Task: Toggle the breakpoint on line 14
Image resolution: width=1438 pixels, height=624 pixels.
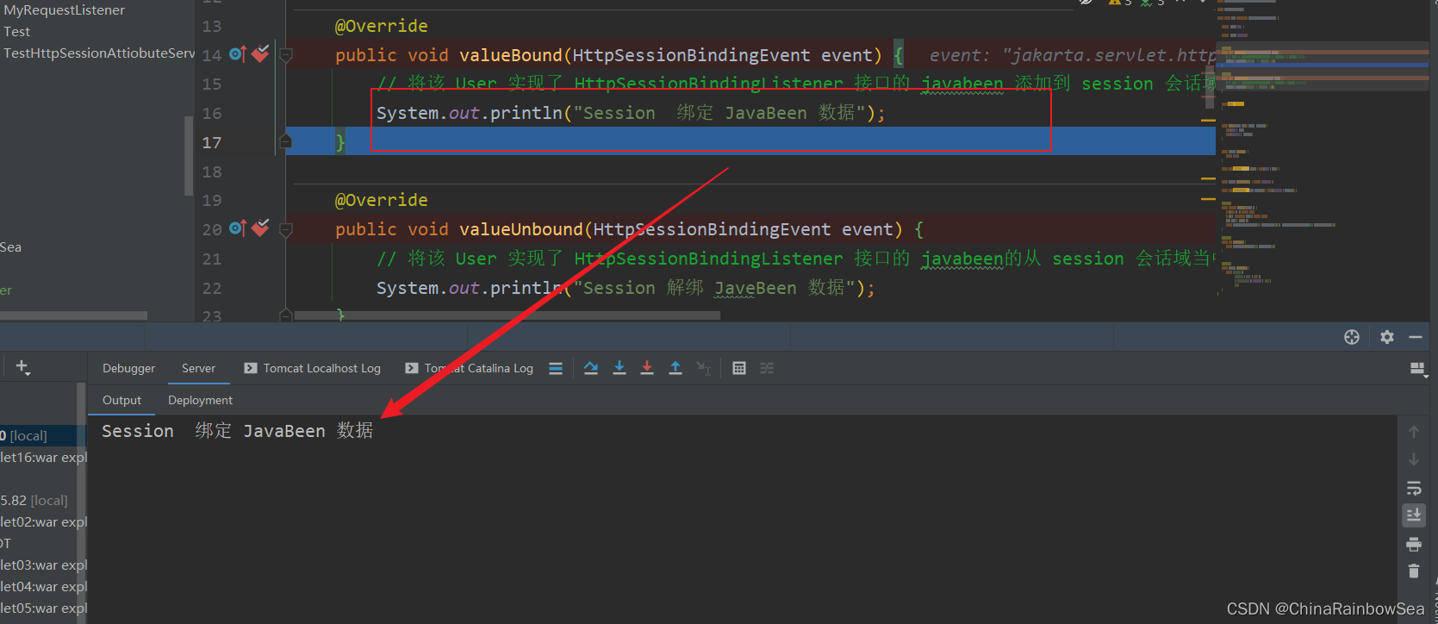Action: (260, 53)
